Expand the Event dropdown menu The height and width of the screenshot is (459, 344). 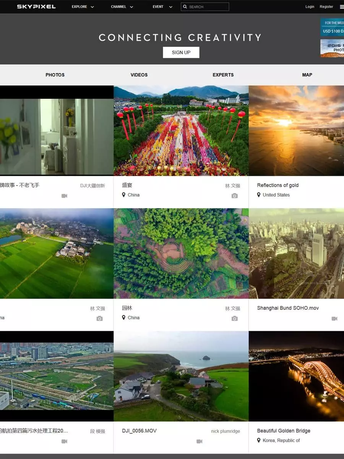[x=162, y=7]
